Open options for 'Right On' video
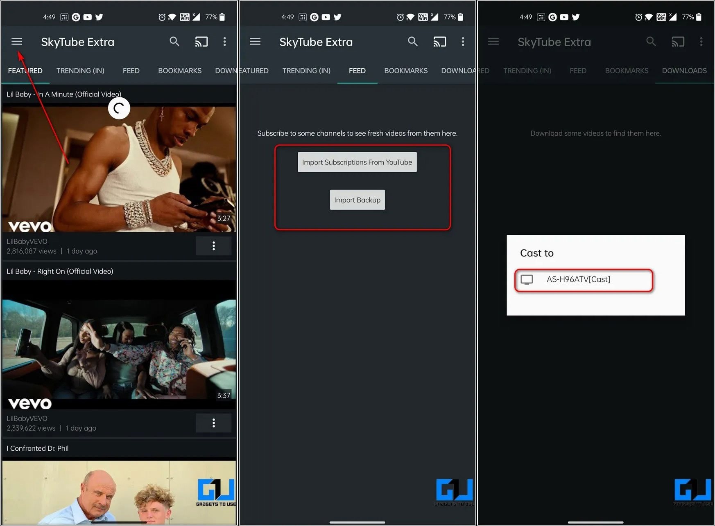Viewport: 715px width, 526px height. [x=213, y=423]
